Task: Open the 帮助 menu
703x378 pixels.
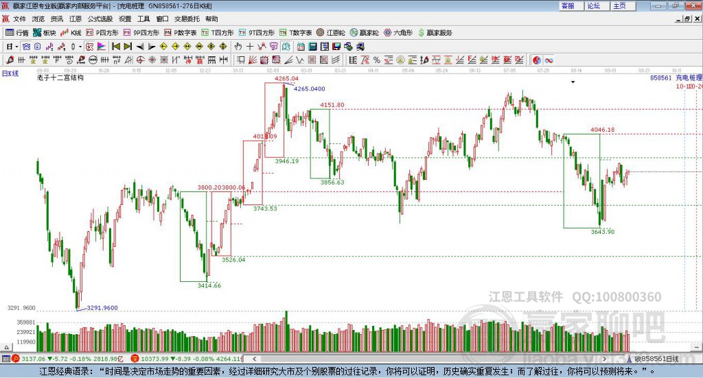Action: pos(211,19)
